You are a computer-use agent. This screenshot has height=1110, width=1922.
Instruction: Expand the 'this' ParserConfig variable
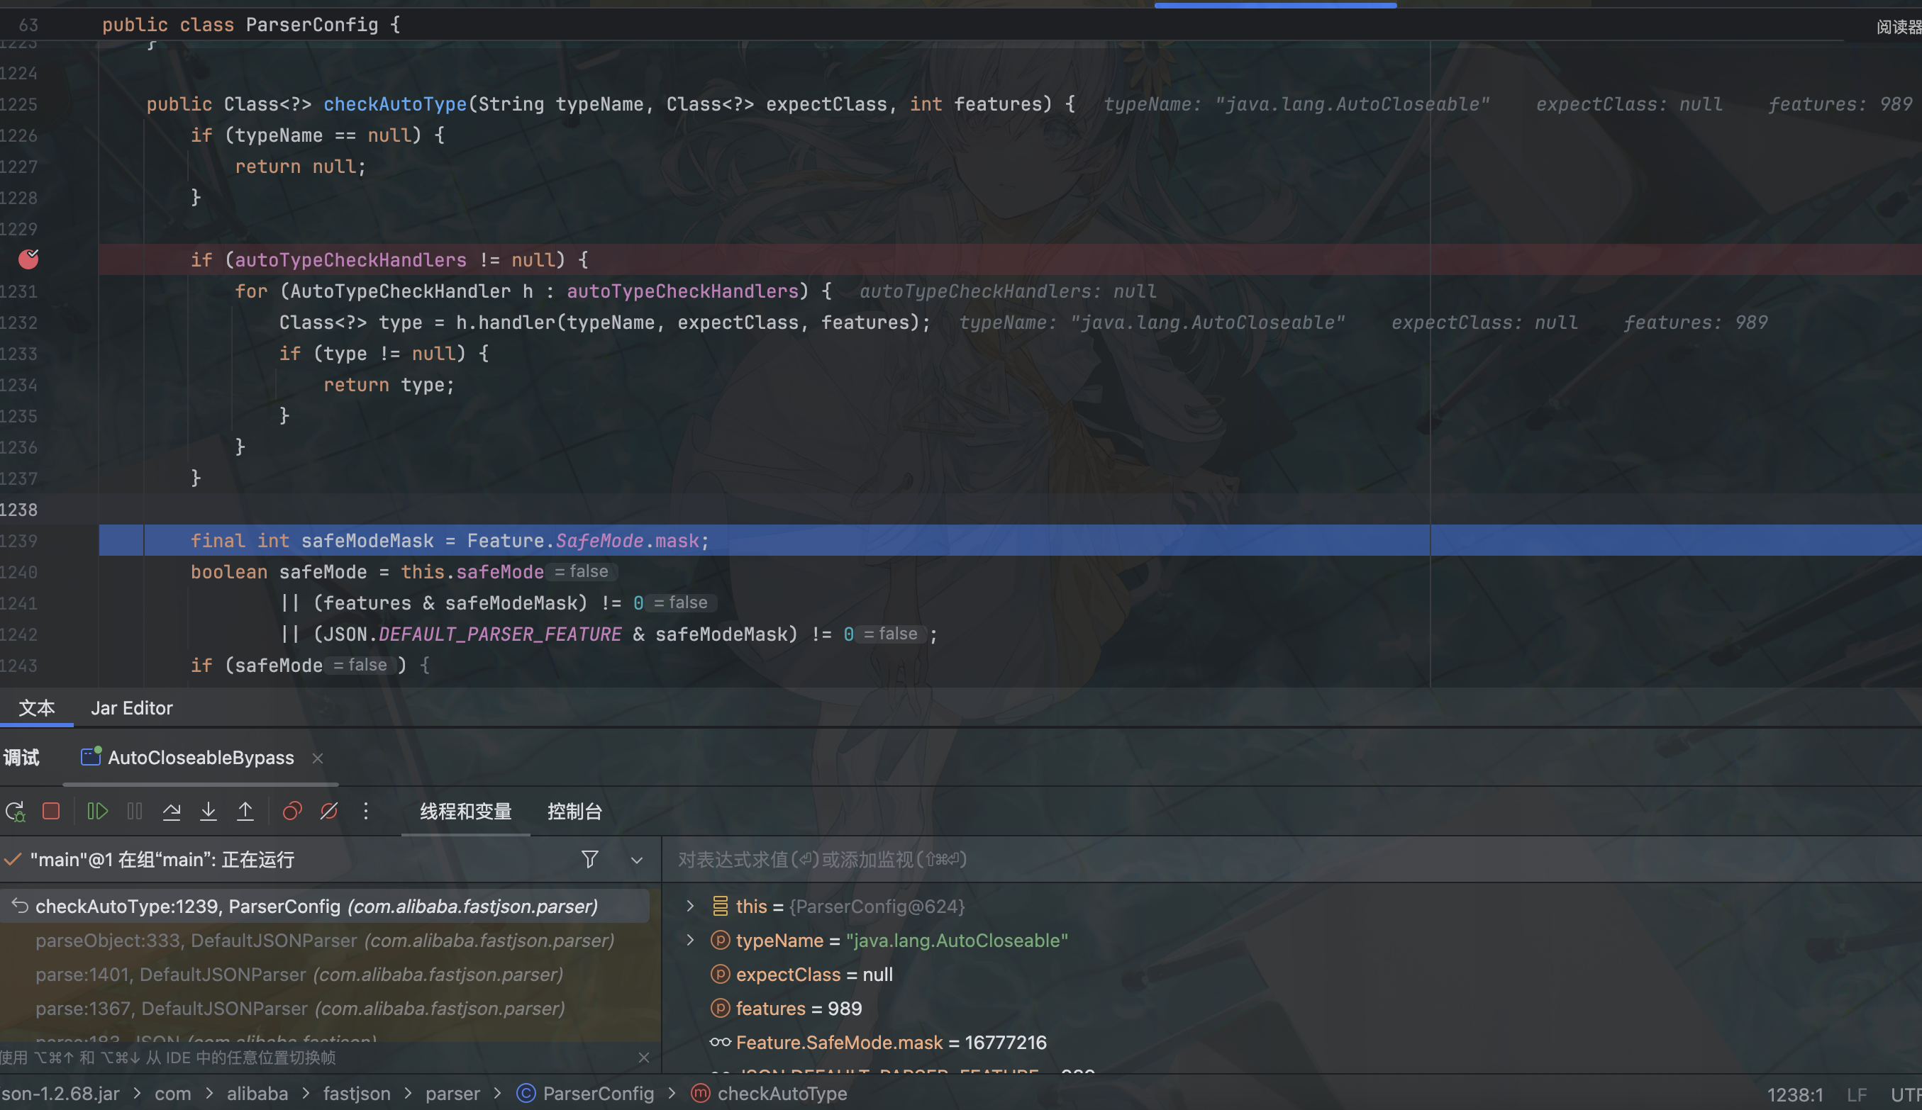690,906
